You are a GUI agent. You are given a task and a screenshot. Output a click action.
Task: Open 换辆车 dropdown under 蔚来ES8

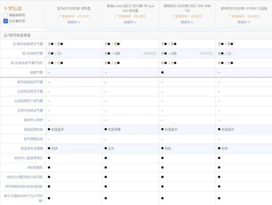tap(244, 22)
